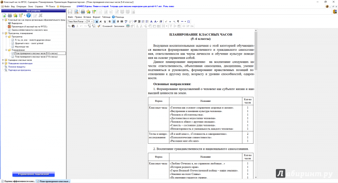Insert a numbered list
The image size is (338, 183).
143,22
